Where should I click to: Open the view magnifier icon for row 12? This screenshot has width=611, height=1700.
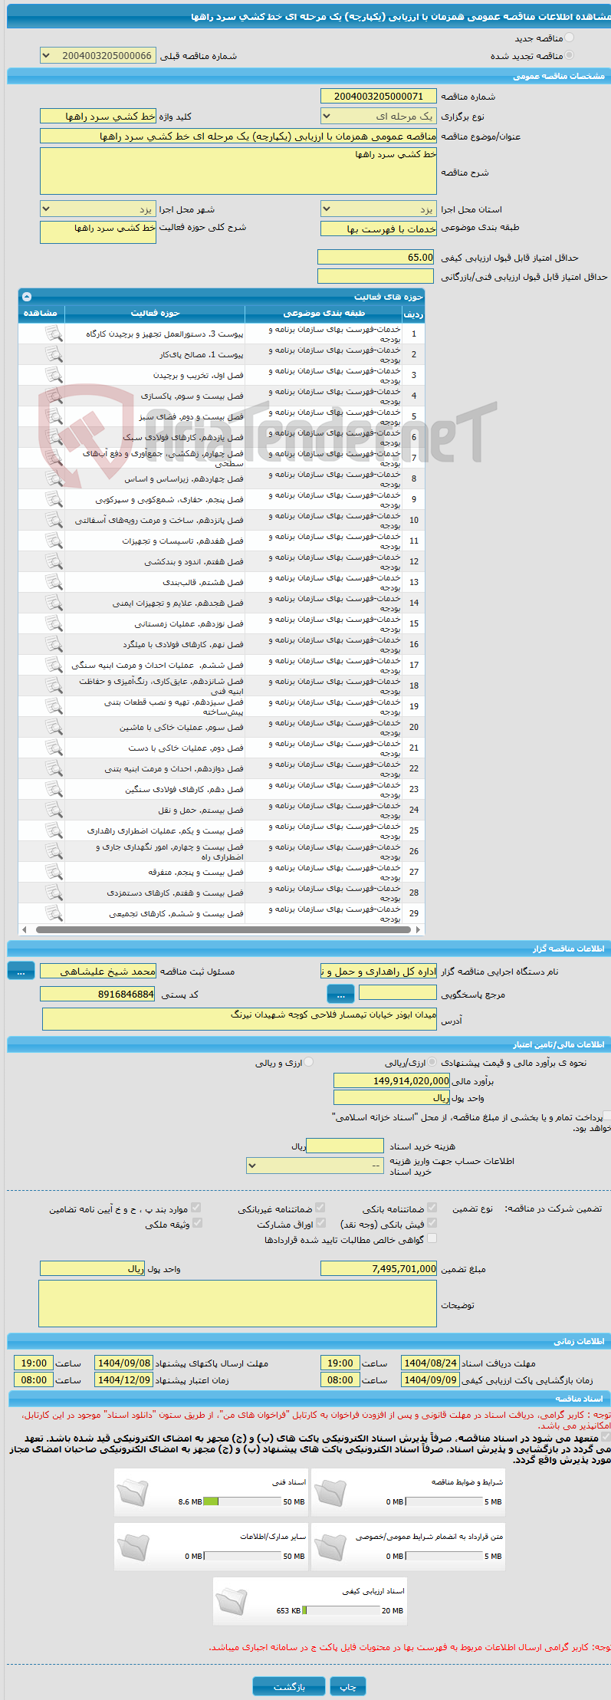[54, 561]
